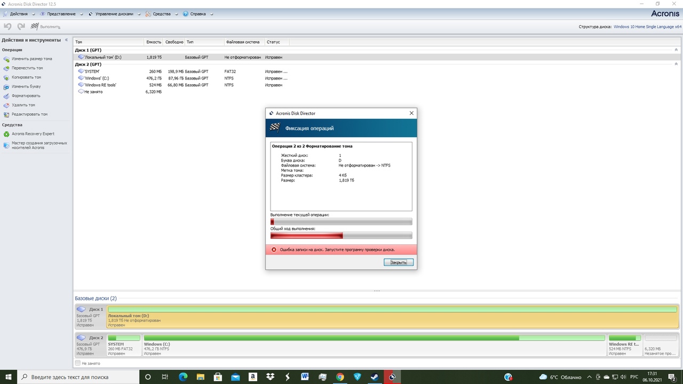Image resolution: width=683 pixels, height=384 pixels.
Task: Select the Не занято row in volume list
Action: [378, 92]
